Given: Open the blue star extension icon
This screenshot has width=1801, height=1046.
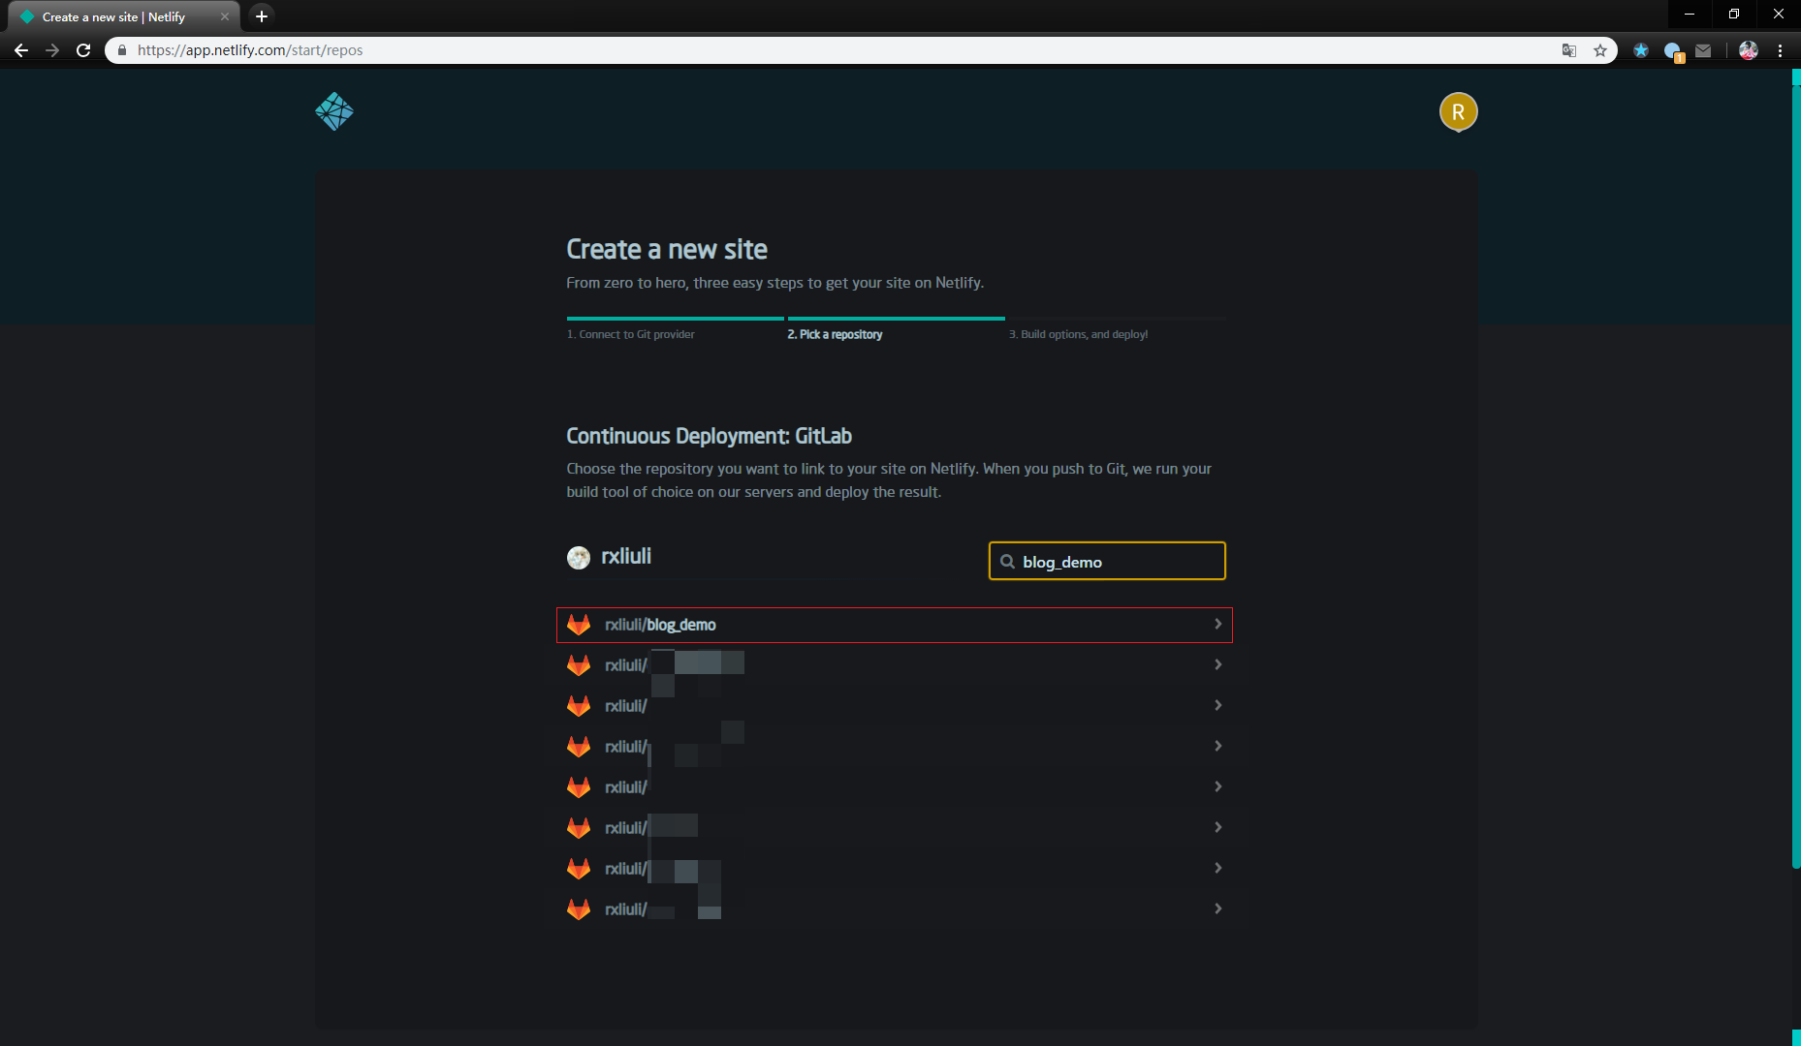Looking at the screenshot, I should click(1640, 50).
